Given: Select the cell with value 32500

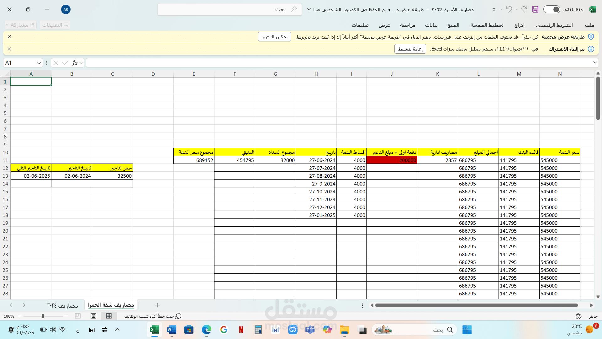Looking at the screenshot, I should pos(112,176).
